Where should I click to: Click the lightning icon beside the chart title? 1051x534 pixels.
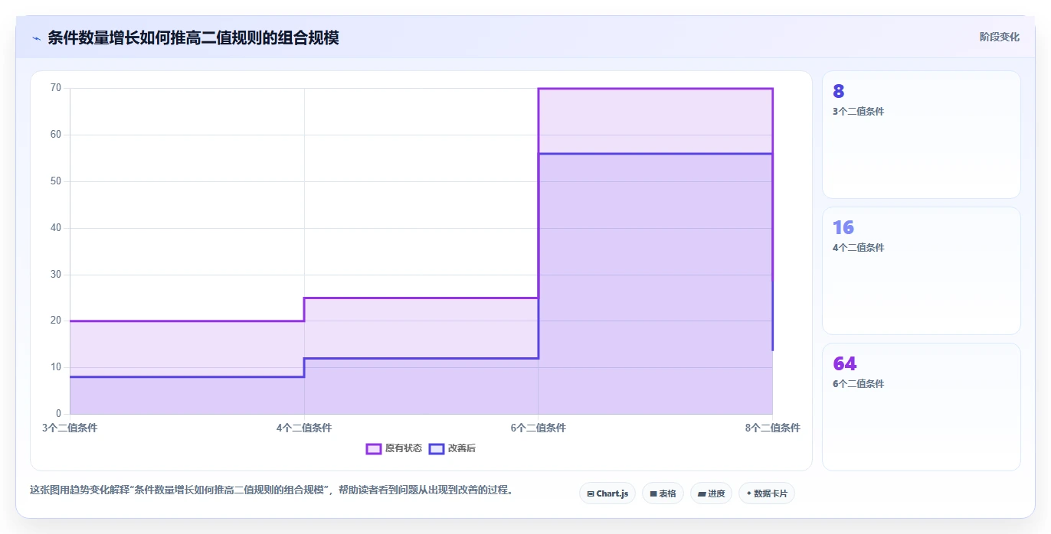tap(36, 38)
